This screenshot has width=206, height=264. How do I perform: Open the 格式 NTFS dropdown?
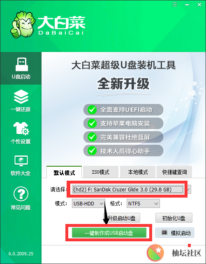[143, 203]
